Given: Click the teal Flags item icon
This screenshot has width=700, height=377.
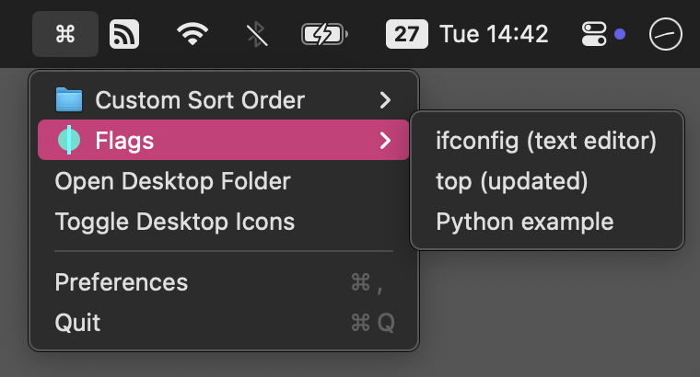Looking at the screenshot, I should click(x=69, y=141).
